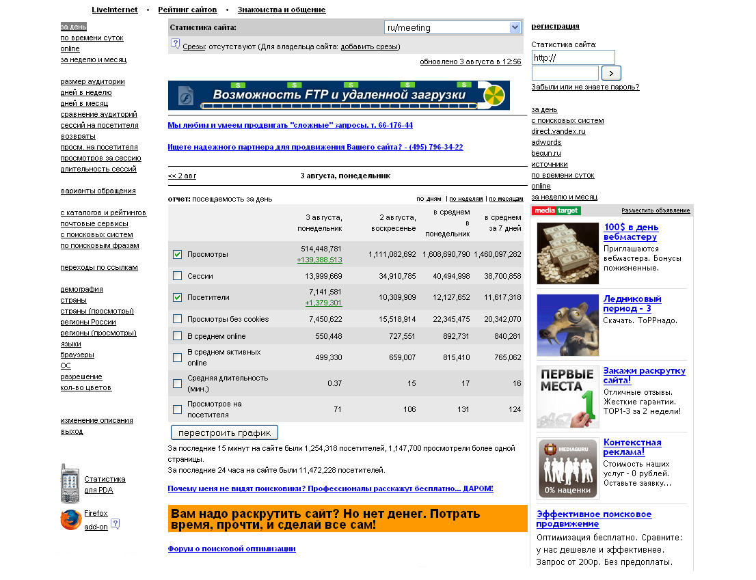Click adwords in right menu
This screenshot has width=756, height=580.
point(546,142)
